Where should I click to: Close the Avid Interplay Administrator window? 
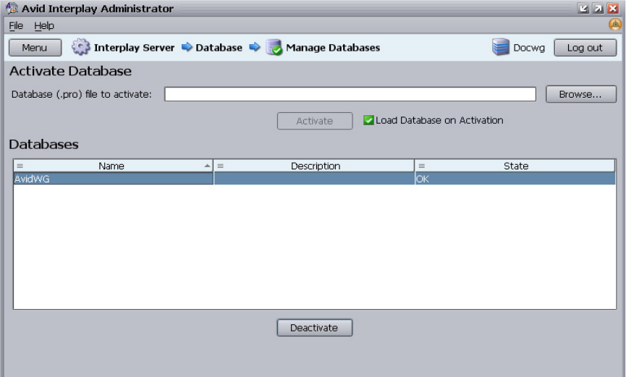coord(613,9)
